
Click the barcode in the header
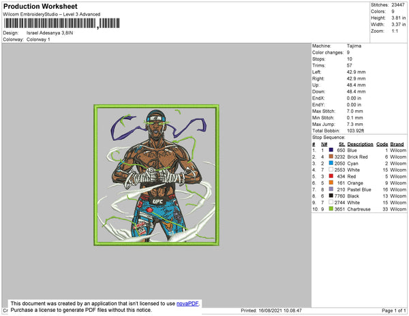point(62,23)
